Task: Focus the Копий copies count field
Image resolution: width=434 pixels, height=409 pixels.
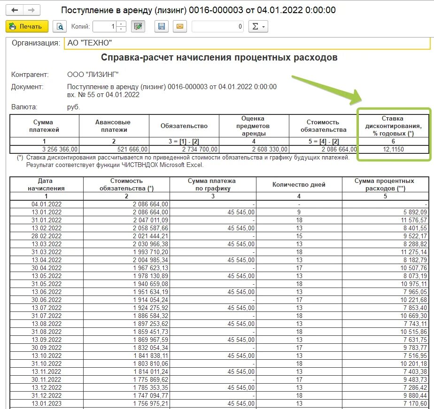Action: pos(105,27)
